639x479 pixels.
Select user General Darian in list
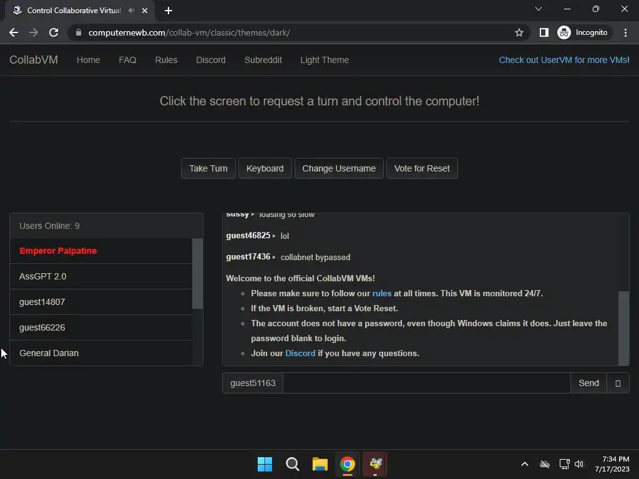coord(100,353)
